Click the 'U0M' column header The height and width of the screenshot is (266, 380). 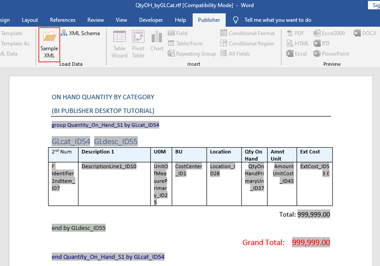[x=161, y=155]
